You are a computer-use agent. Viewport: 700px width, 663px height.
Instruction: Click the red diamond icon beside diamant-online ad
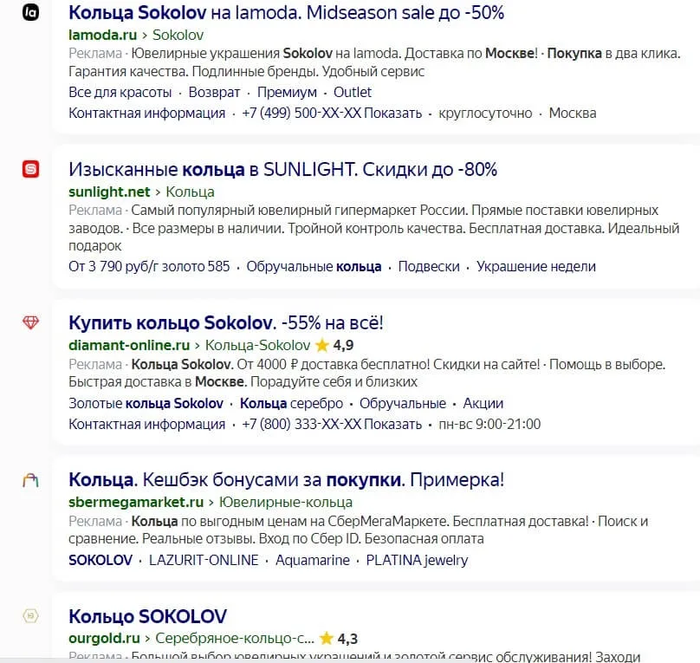click(30, 322)
